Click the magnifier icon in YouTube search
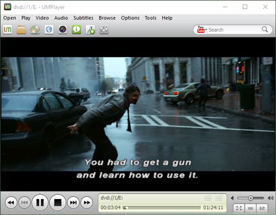Viewport: 276px width, 215px height. point(264,29)
